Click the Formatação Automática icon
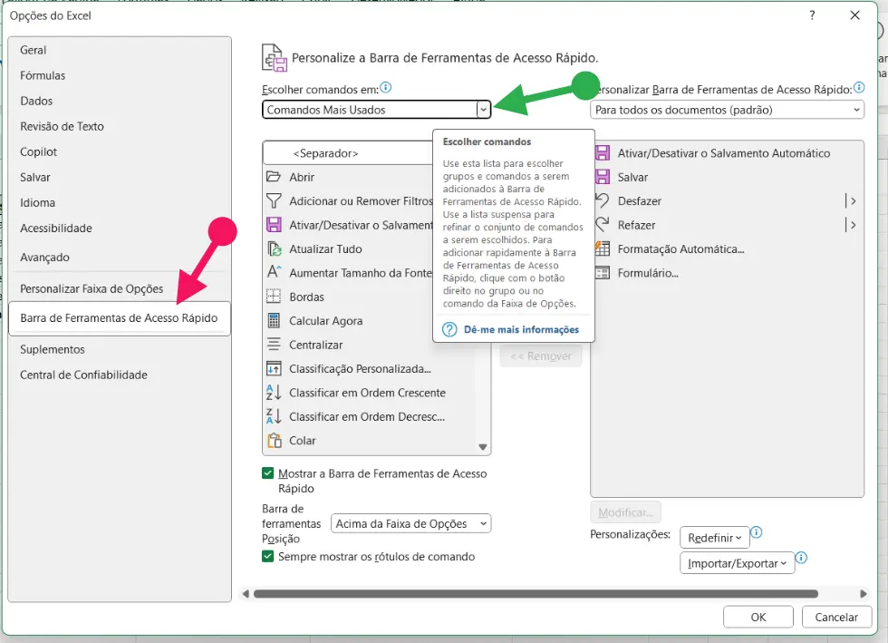Viewport: 888px width, 643px height. pos(603,248)
